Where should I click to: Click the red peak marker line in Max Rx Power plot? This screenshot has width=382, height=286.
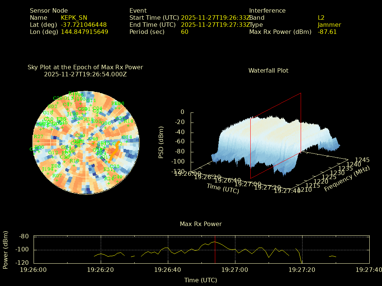215,249
